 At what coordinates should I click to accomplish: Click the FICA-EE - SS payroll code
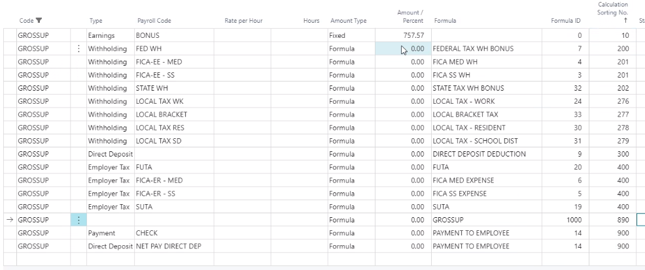click(x=174, y=75)
